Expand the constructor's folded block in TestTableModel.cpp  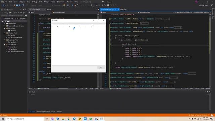point(165,19)
